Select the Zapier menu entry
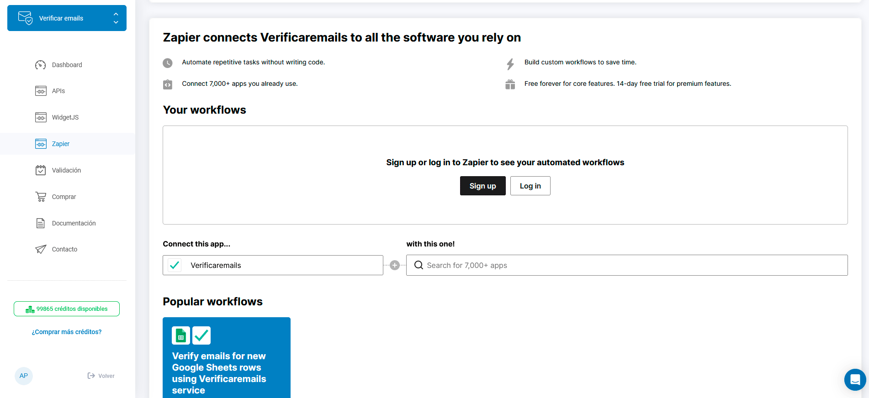Image resolution: width=869 pixels, height=398 pixels. 61,144
